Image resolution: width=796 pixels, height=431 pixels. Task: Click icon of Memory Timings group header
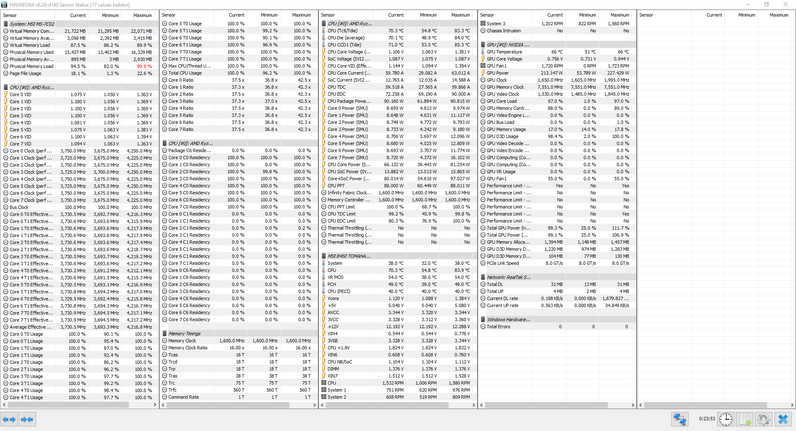pos(165,334)
